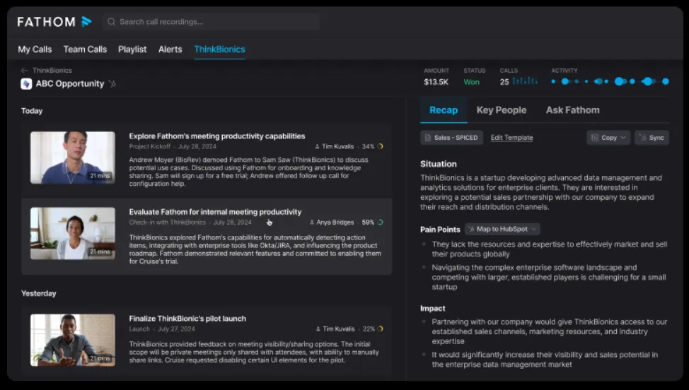Click the person icon beside Anya Bridges
This screenshot has height=390, width=689.
click(x=312, y=223)
